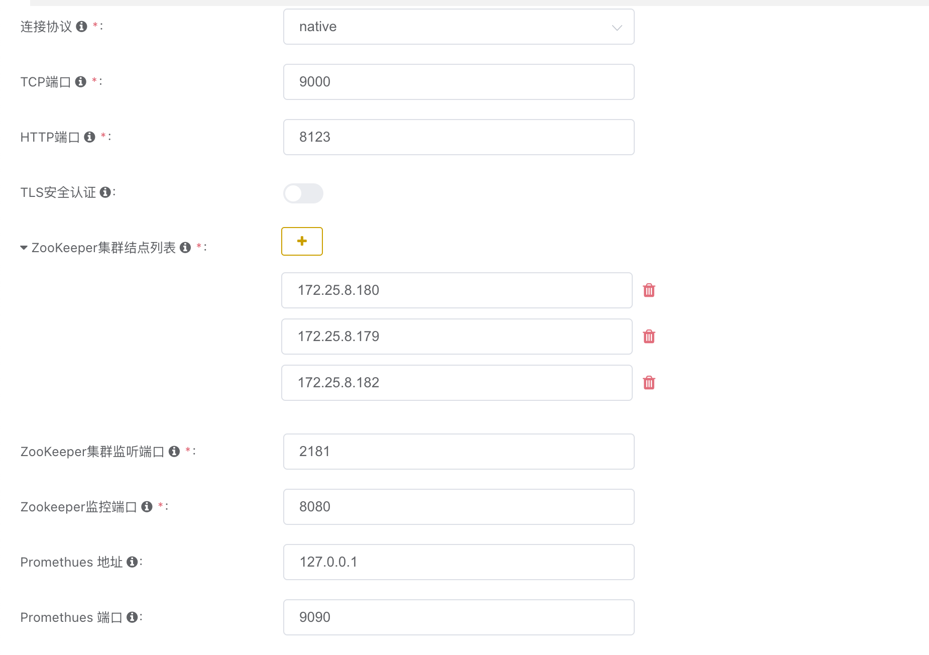Show info for Zookeeper监控端口
The image size is (929, 655).
coord(147,507)
